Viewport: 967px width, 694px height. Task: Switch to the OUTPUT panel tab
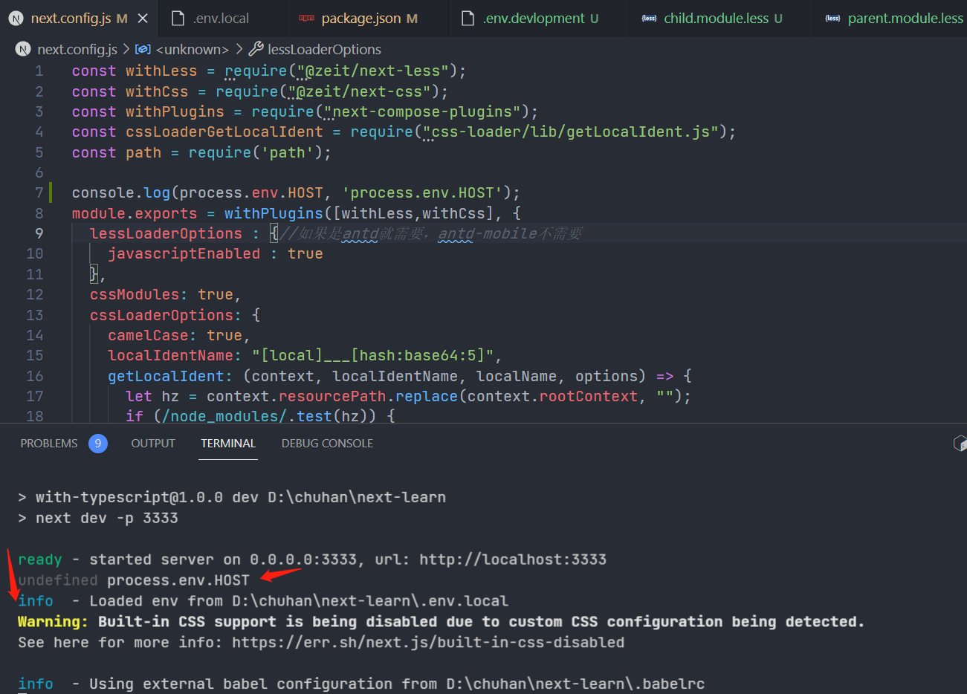coord(152,443)
